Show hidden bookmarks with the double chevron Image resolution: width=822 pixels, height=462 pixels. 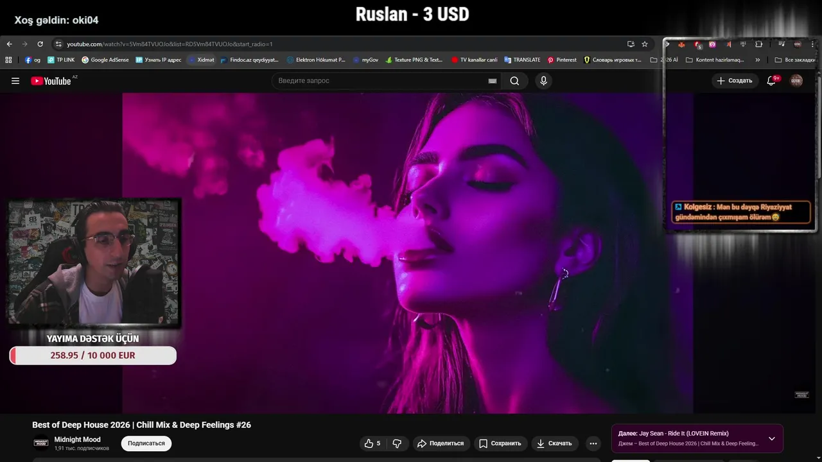click(758, 60)
